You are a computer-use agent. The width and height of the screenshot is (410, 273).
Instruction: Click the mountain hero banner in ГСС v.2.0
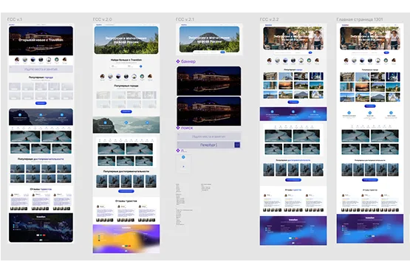coord(126,40)
